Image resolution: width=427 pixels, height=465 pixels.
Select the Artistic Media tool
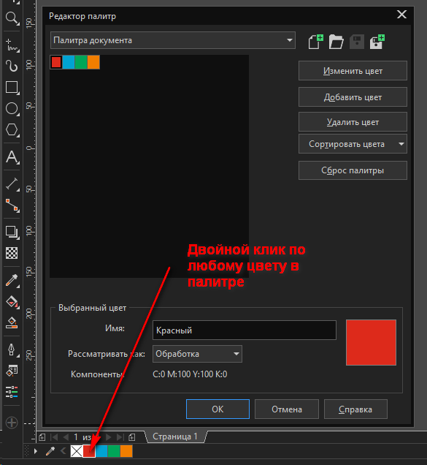click(12, 66)
